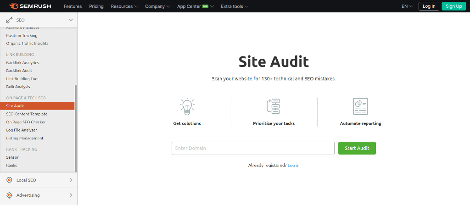470x205 pixels.
Task: Open Backlink Audit in sidebar
Action: coord(19,71)
